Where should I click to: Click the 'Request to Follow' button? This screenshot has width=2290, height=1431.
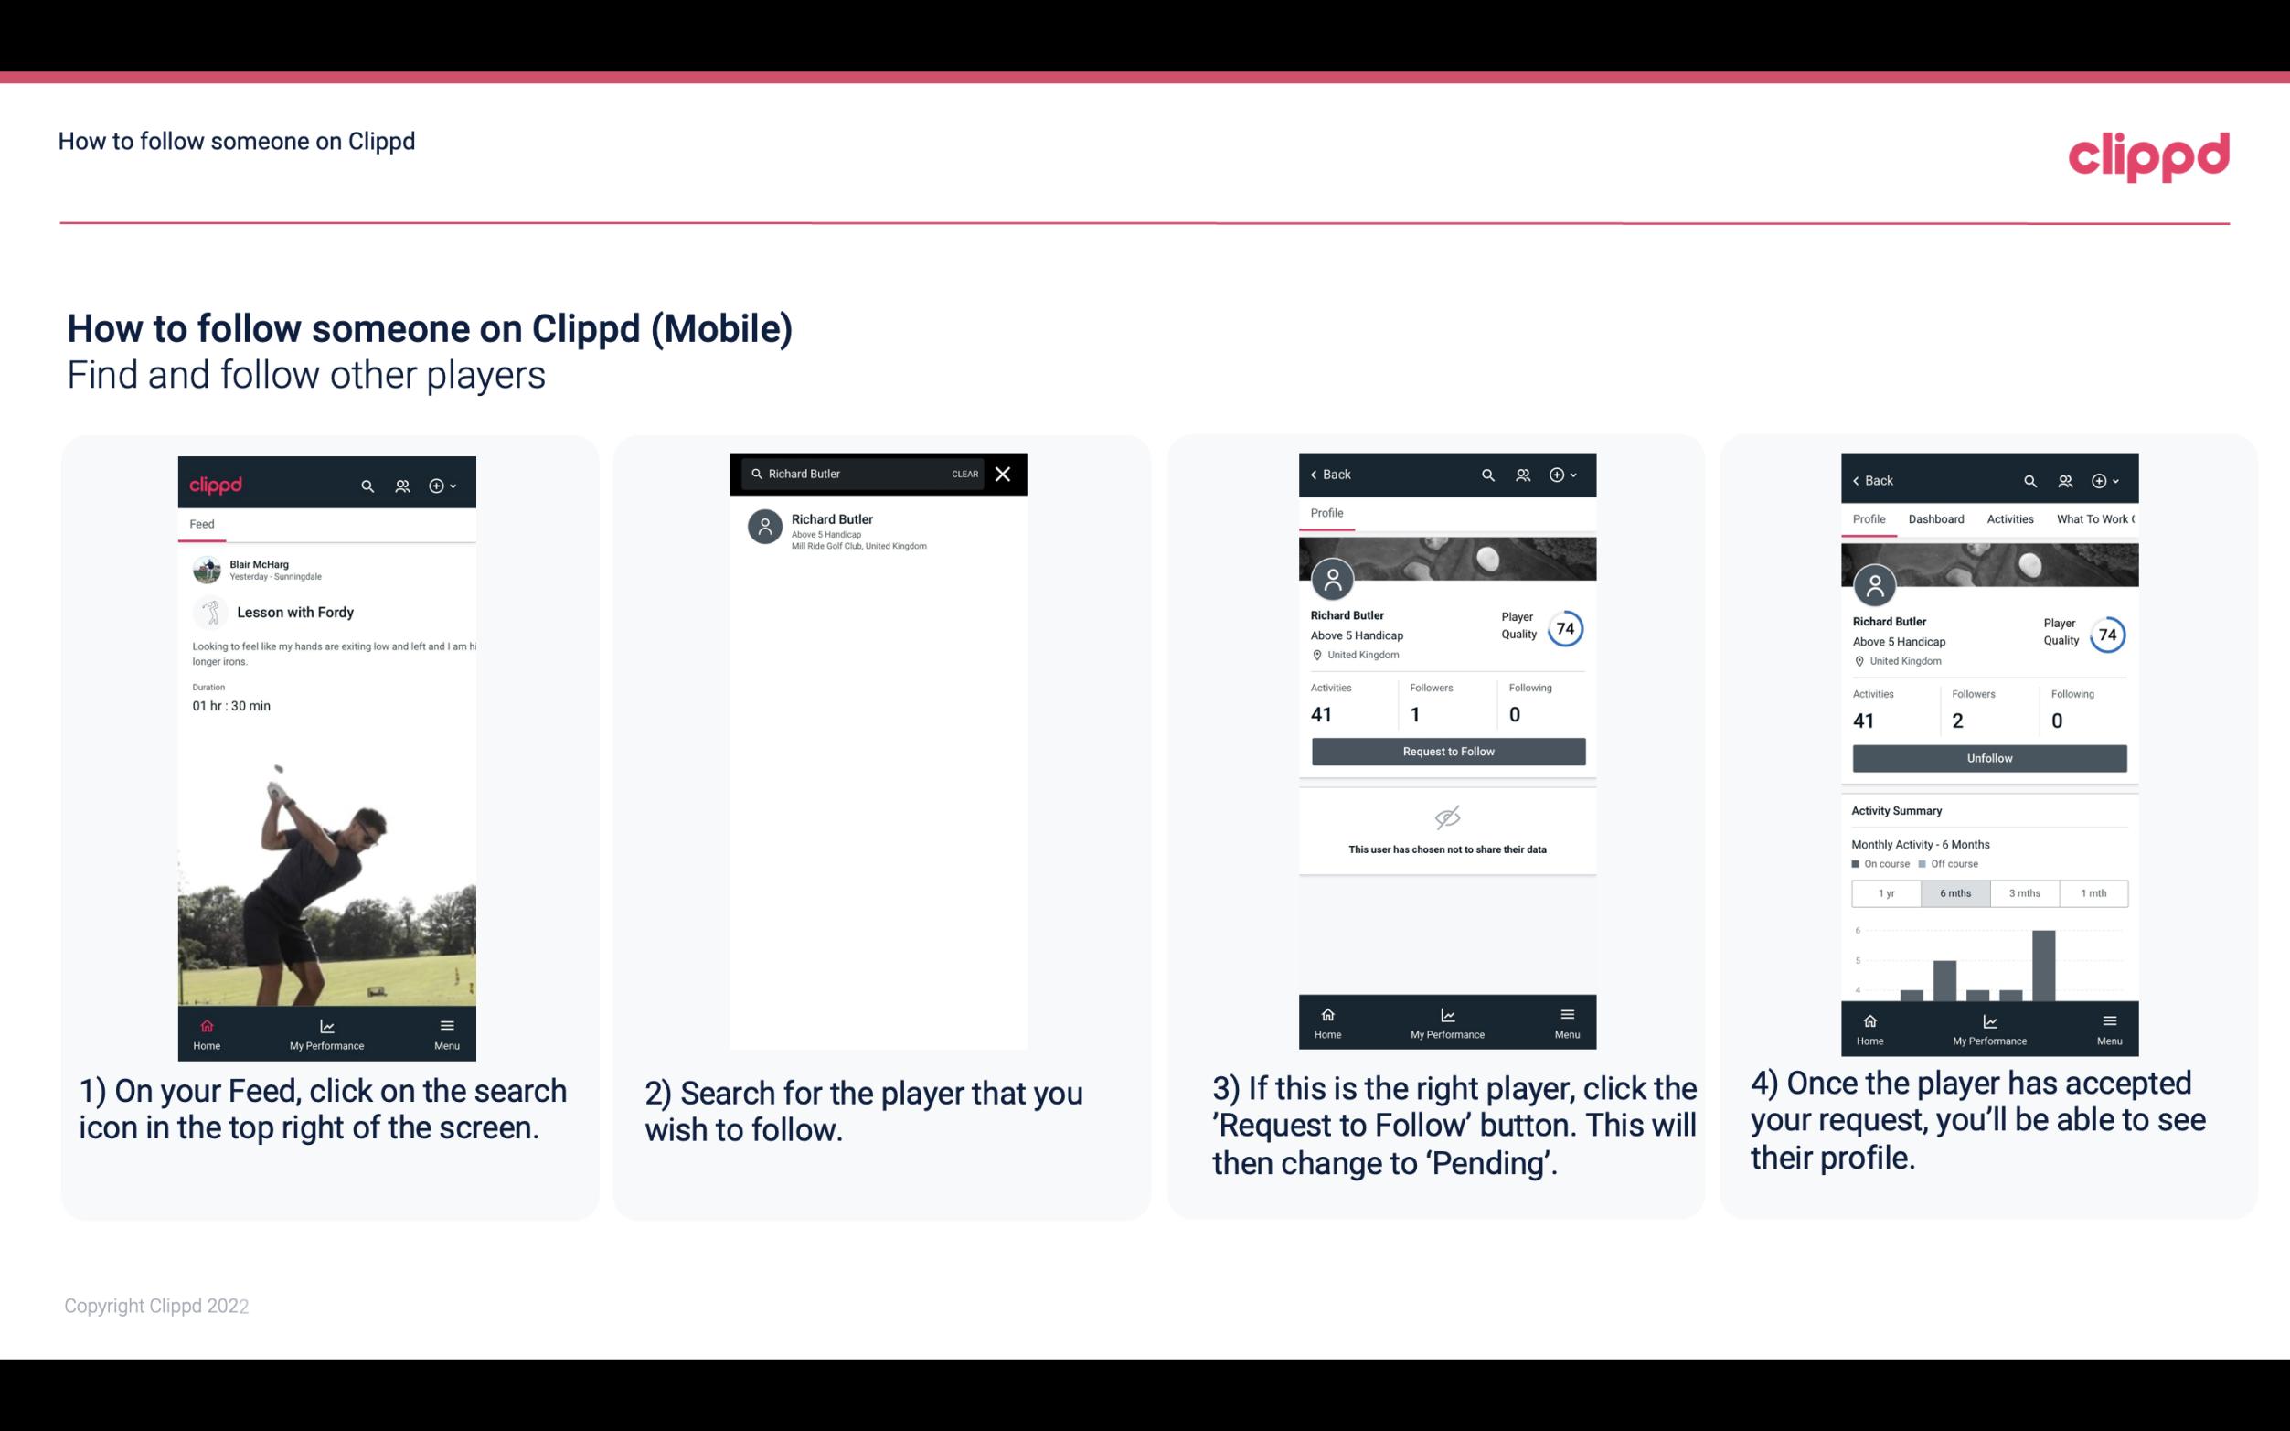1446,750
